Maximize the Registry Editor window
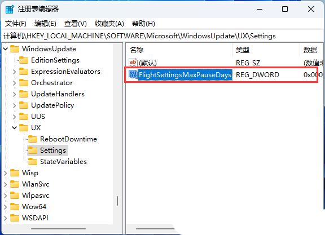 point(285,10)
